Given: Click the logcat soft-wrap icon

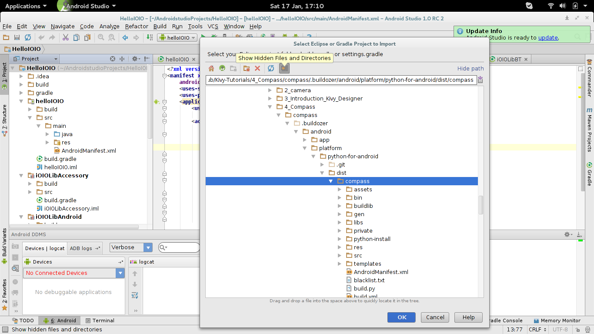Looking at the screenshot, I should pos(135,295).
